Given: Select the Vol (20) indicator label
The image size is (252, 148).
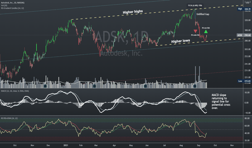Looking at the screenshot, I should [4, 5].
